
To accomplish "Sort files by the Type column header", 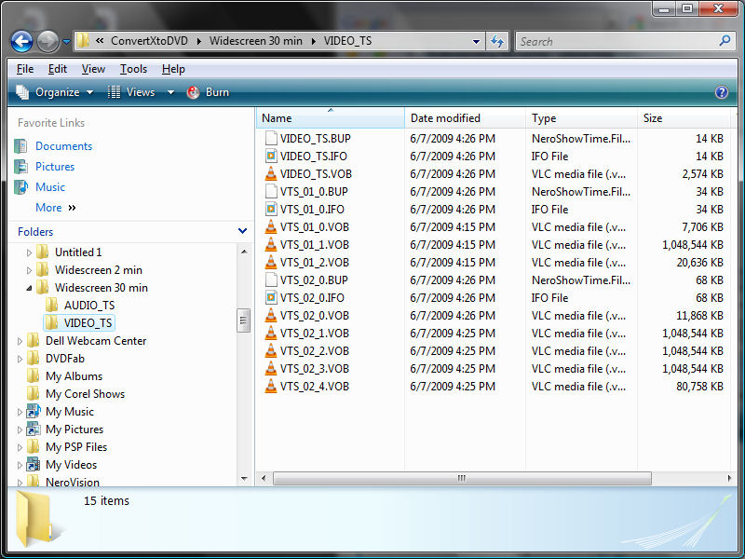I will coord(581,118).
